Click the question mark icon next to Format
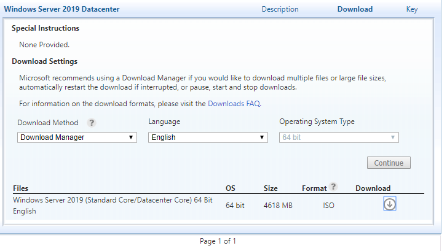Screen dimensions: 447x251 click(333, 187)
